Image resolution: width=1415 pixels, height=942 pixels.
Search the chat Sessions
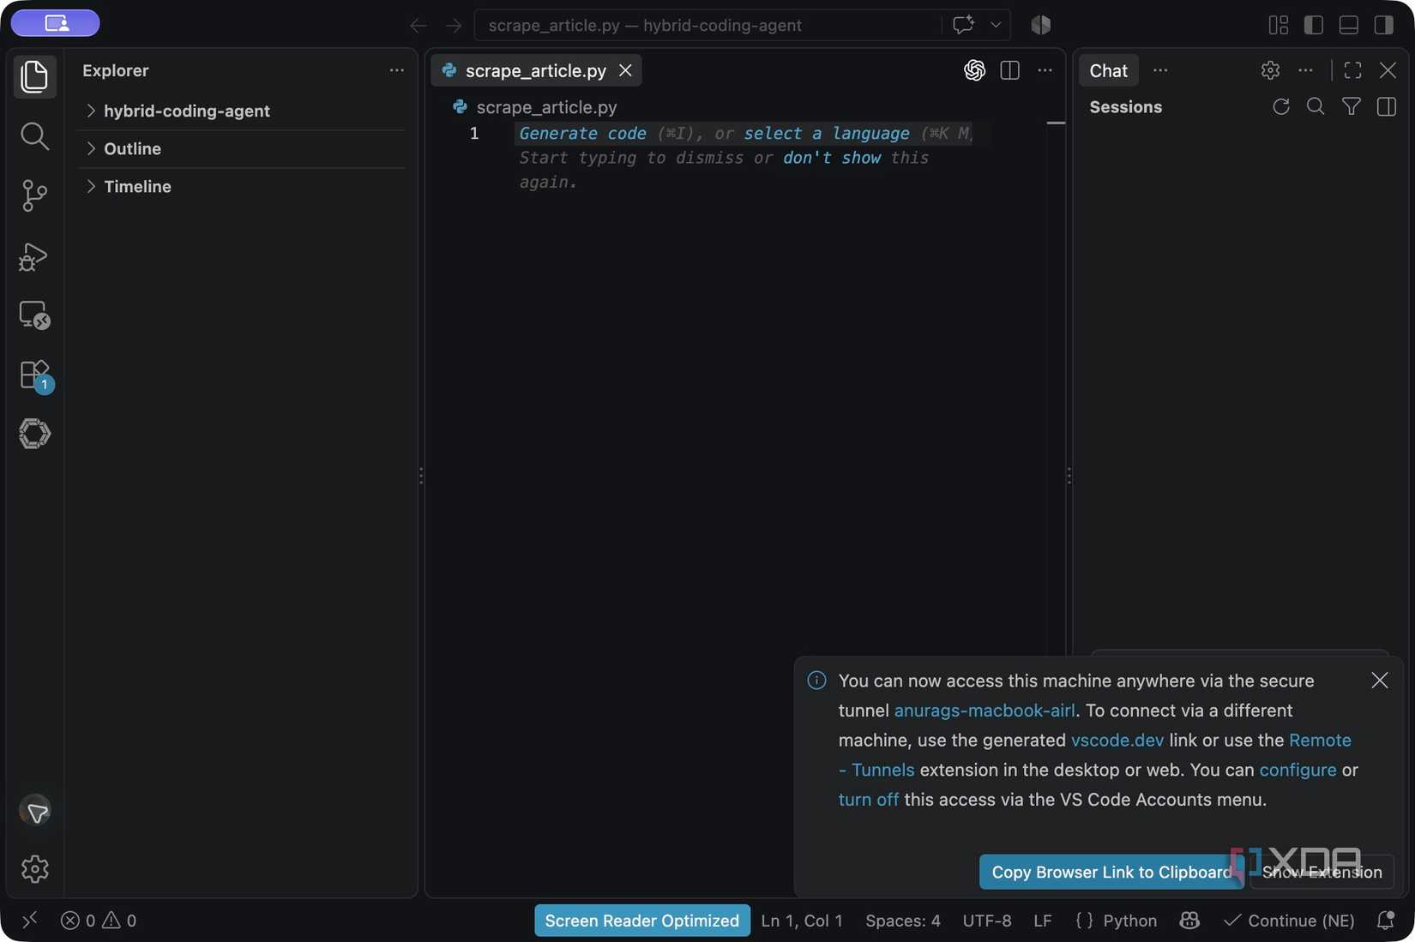tap(1316, 106)
